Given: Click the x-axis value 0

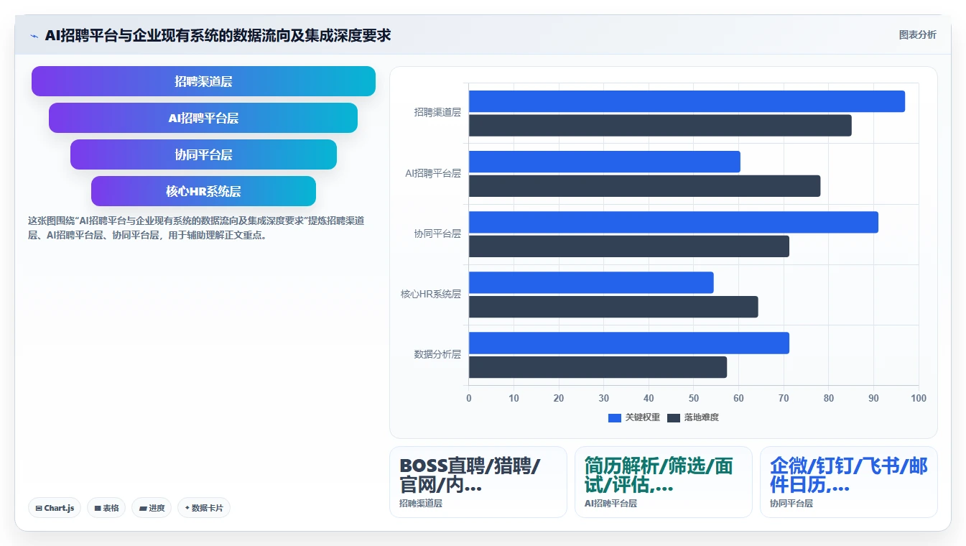Looking at the screenshot, I should (469, 398).
